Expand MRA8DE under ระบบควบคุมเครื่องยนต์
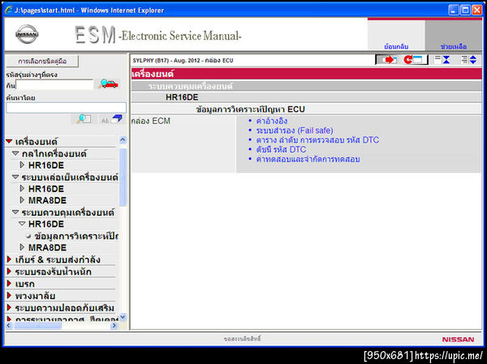This screenshot has width=487, height=364. 22,247
